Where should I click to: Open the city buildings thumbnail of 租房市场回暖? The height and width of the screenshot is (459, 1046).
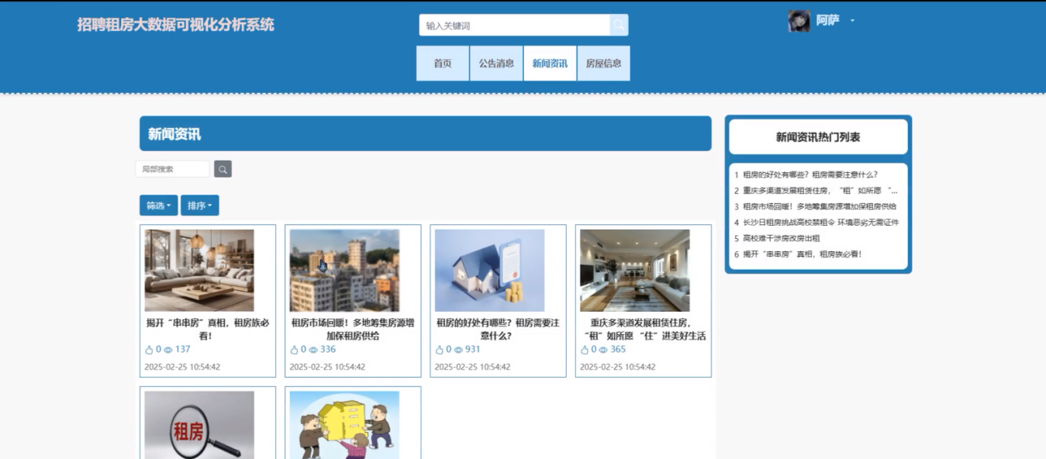(x=344, y=271)
